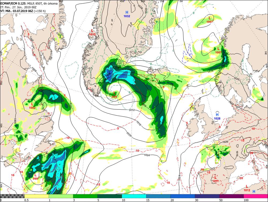
Task: Click the VT valid time line in the header
Action: point(23,11)
